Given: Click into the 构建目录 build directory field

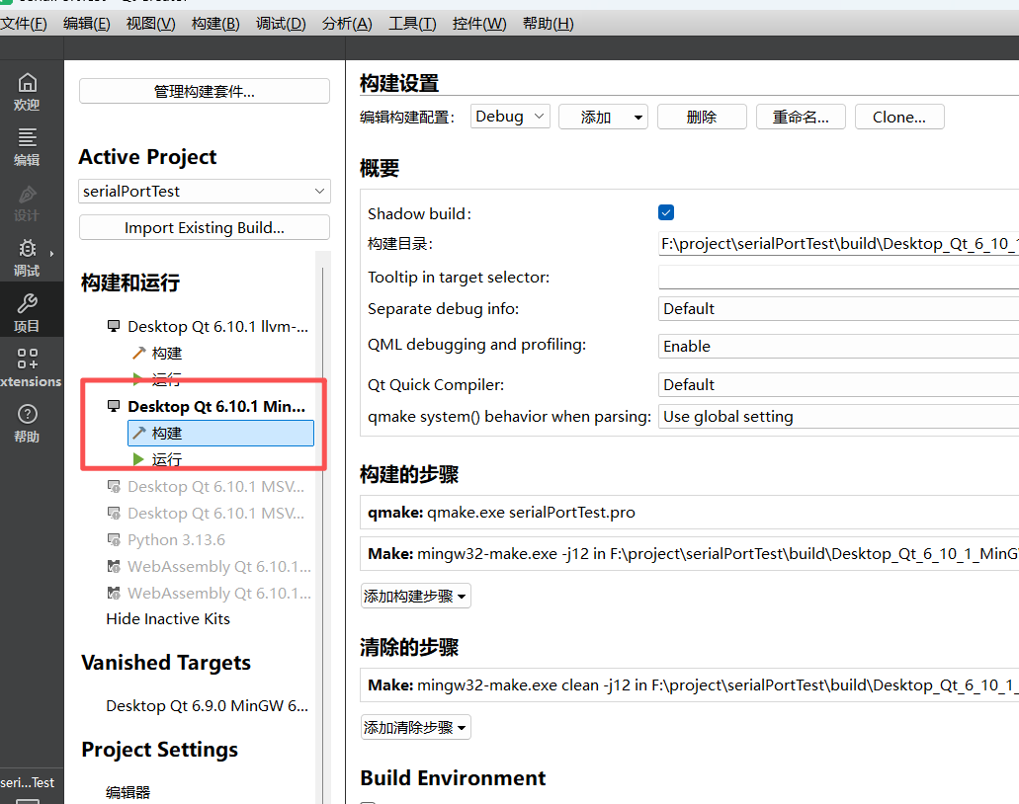Looking at the screenshot, I should coord(838,244).
